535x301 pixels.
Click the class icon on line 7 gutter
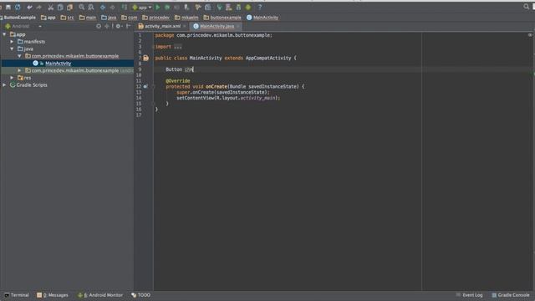(146, 58)
